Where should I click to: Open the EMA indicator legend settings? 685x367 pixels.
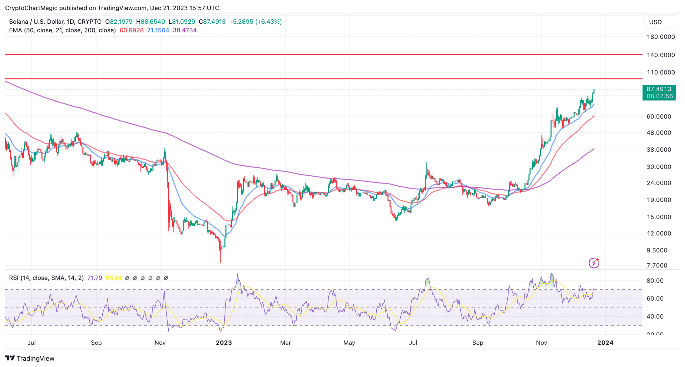pos(62,30)
